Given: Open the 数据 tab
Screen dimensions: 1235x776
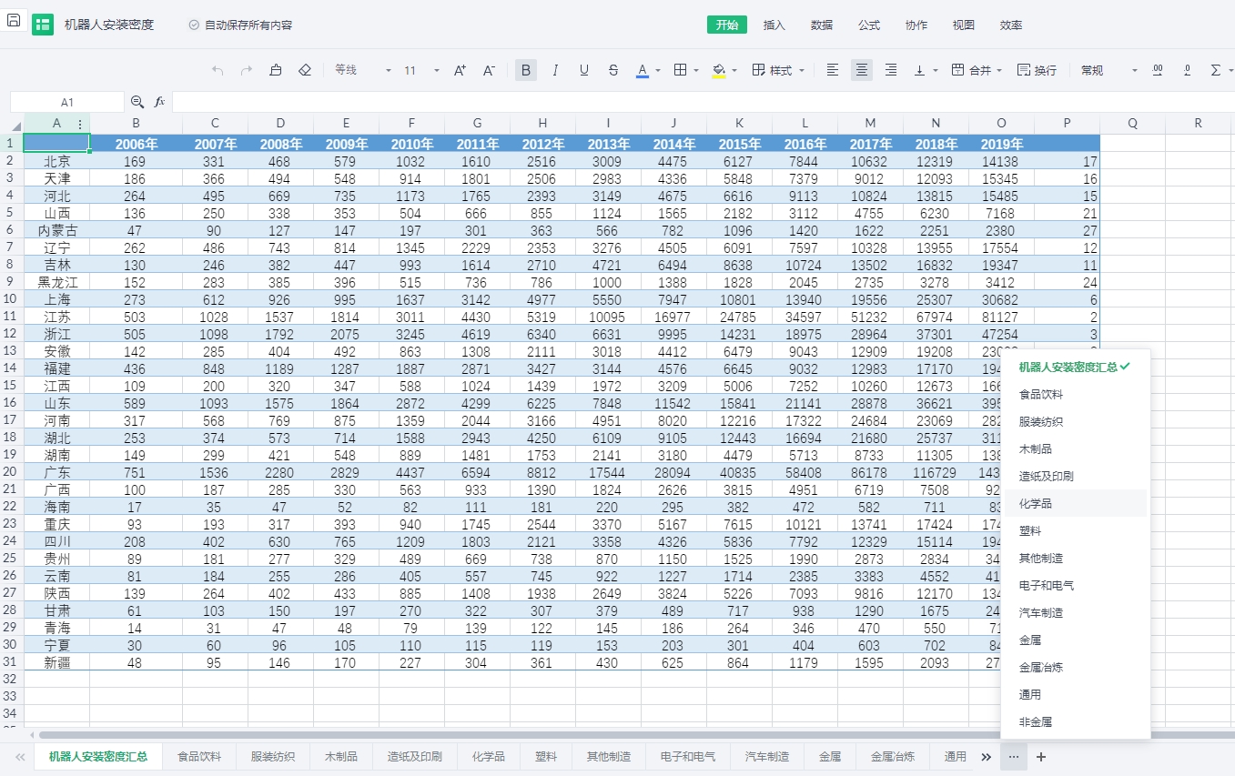Looking at the screenshot, I should (x=822, y=25).
